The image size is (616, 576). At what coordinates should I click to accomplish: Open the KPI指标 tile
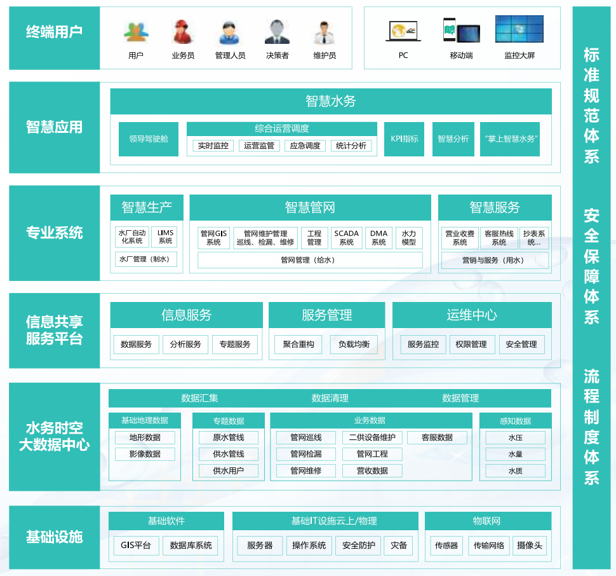(x=405, y=139)
